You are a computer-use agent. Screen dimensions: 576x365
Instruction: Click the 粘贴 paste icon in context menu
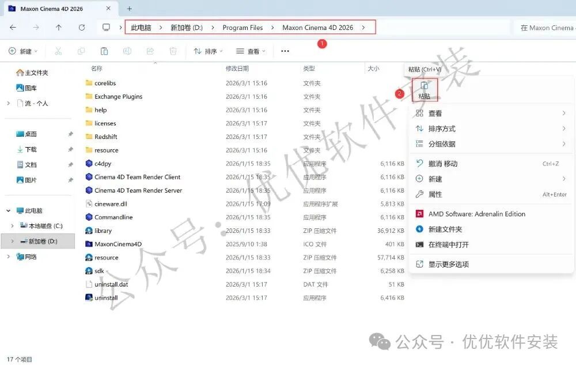coord(425,90)
